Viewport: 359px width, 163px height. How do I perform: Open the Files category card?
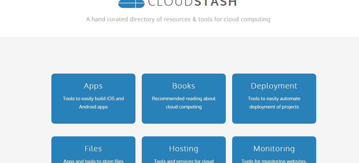[93, 150]
